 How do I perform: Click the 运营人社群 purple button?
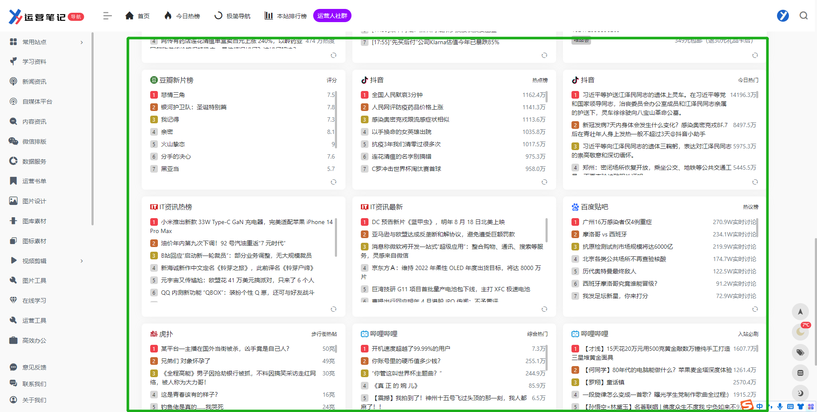332,16
